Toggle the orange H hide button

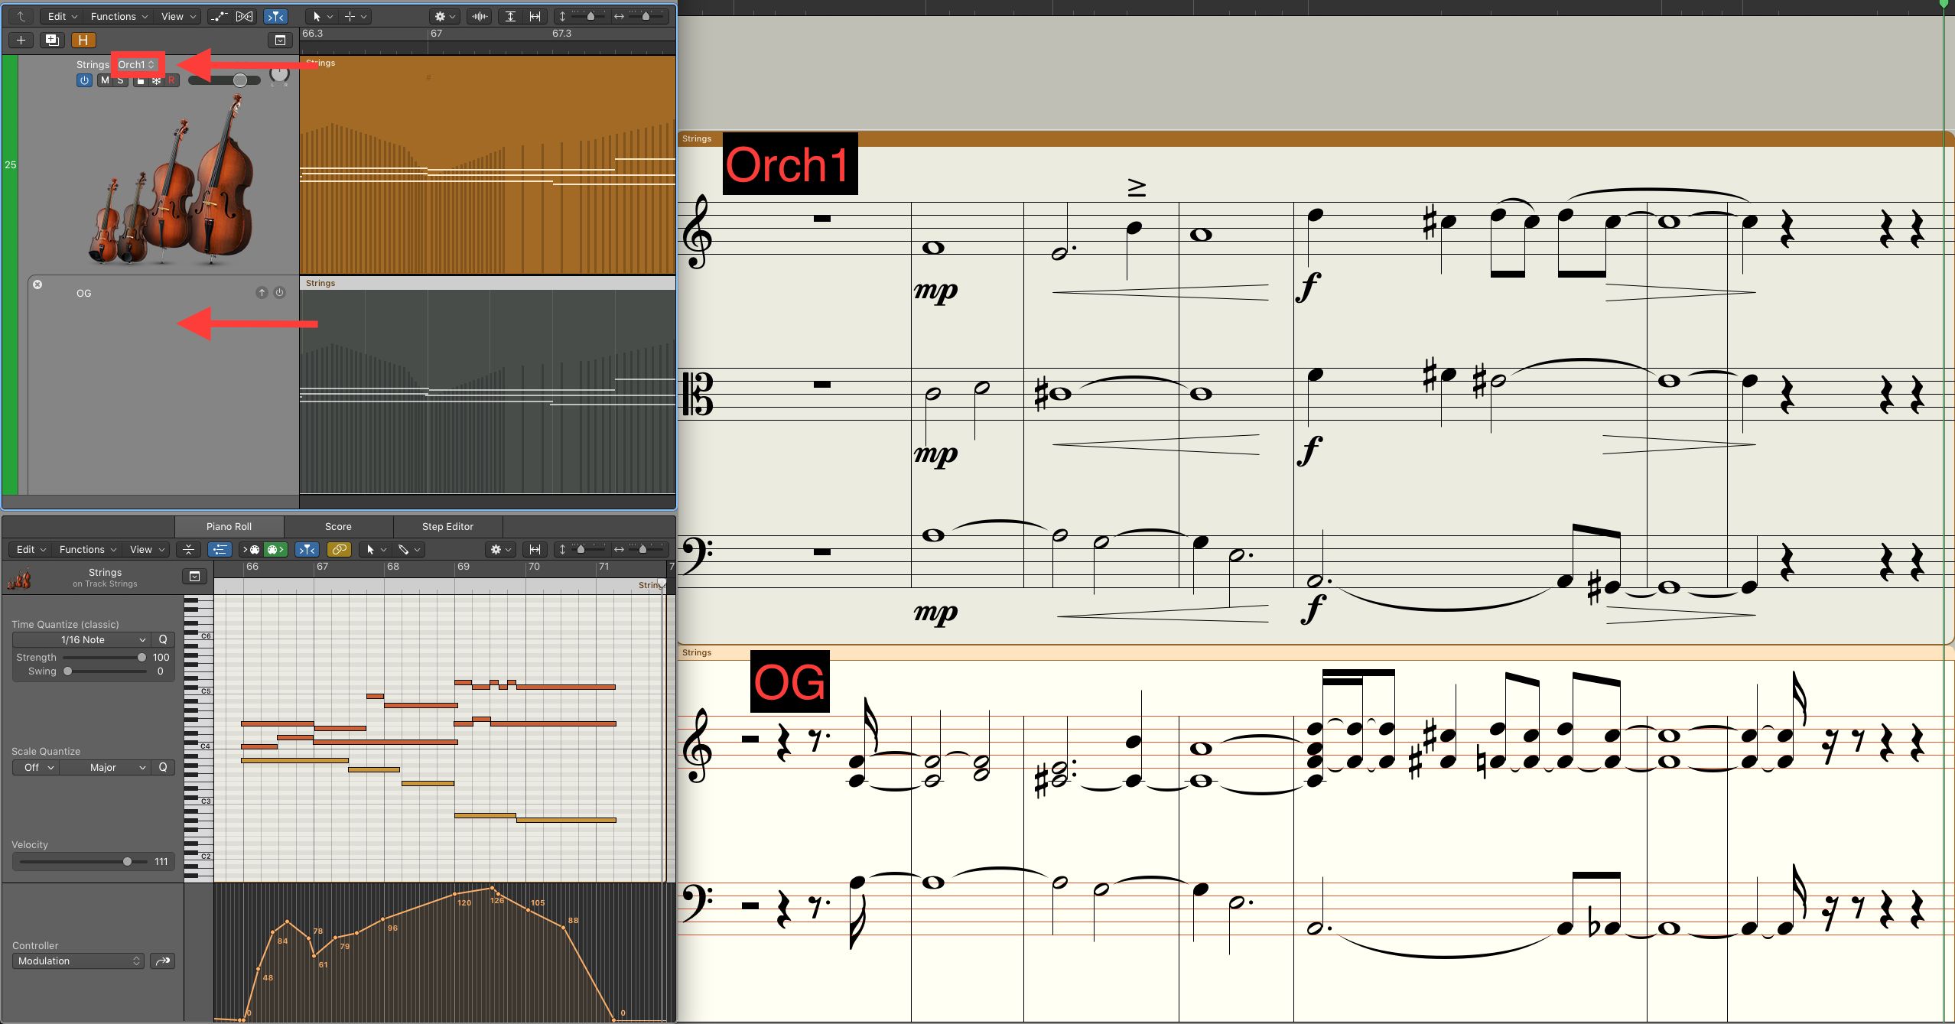coord(83,40)
